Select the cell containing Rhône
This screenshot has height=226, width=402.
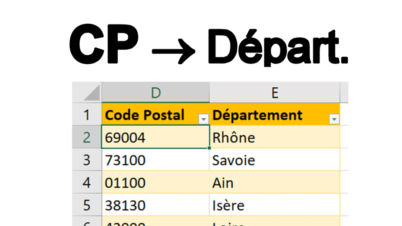(x=261, y=137)
